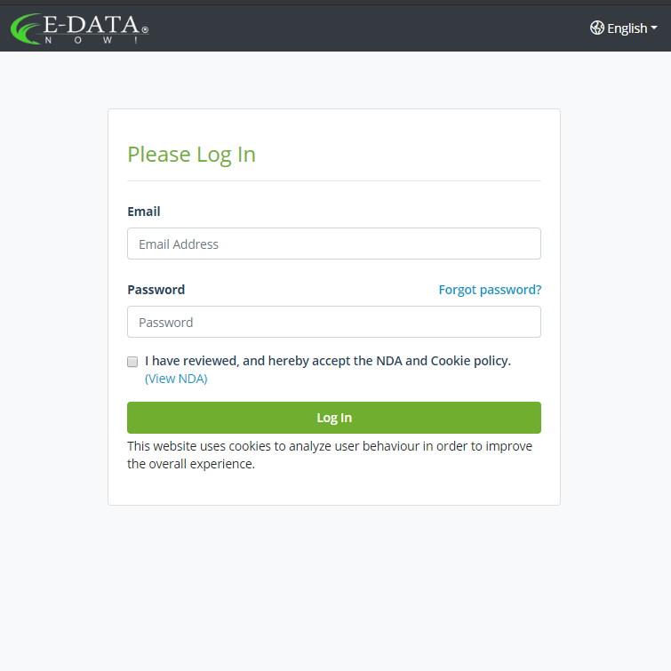Open the "(View NDA)" link
Viewport: 671px width, 671px height.
click(x=176, y=379)
